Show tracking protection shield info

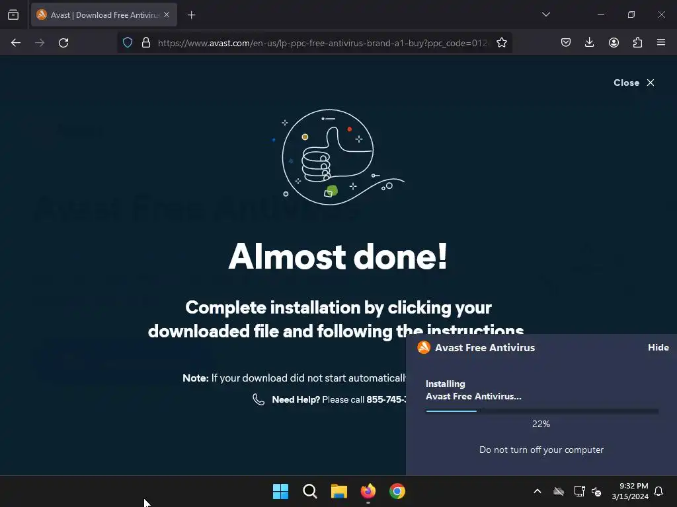click(x=128, y=43)
